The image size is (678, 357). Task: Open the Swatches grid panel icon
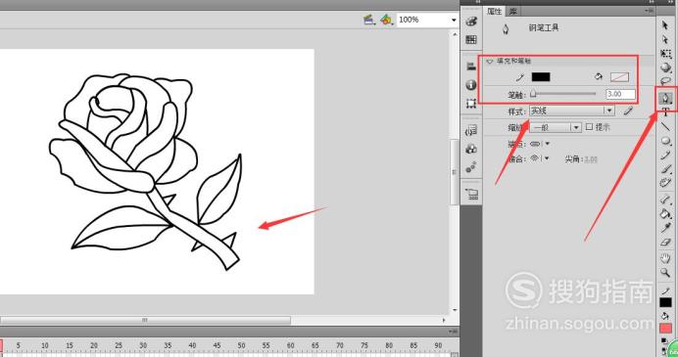click(x=471, y=40)
